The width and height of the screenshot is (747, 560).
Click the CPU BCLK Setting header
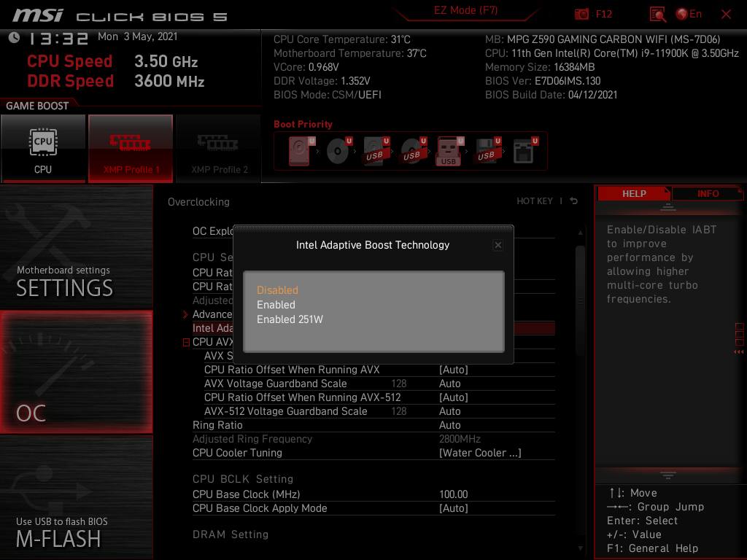click(243, 479)
